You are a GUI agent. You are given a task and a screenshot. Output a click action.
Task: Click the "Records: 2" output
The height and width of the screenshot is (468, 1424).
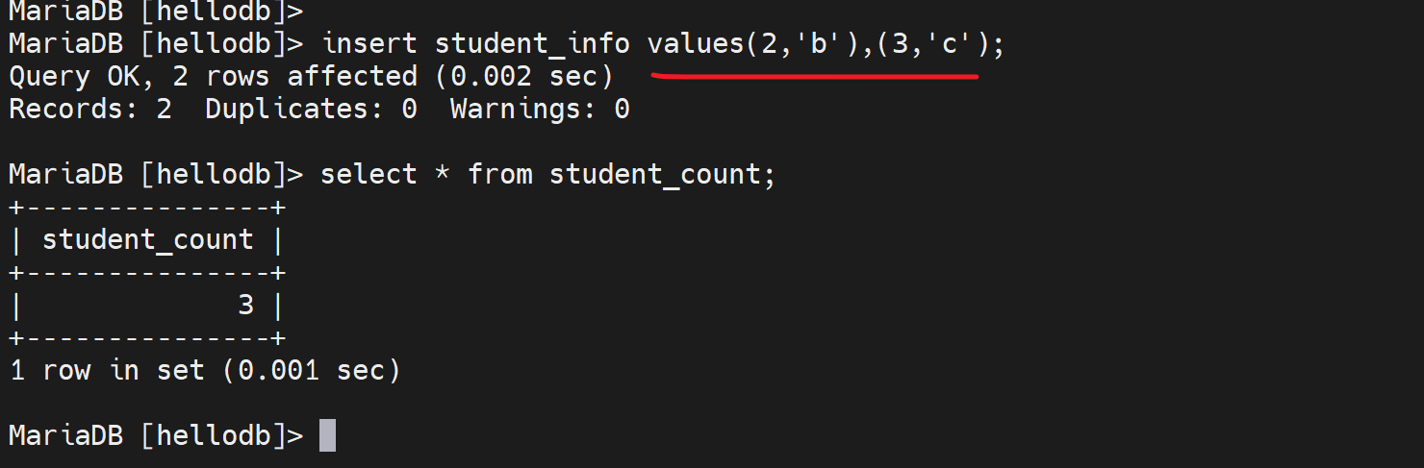pos(90,109)
